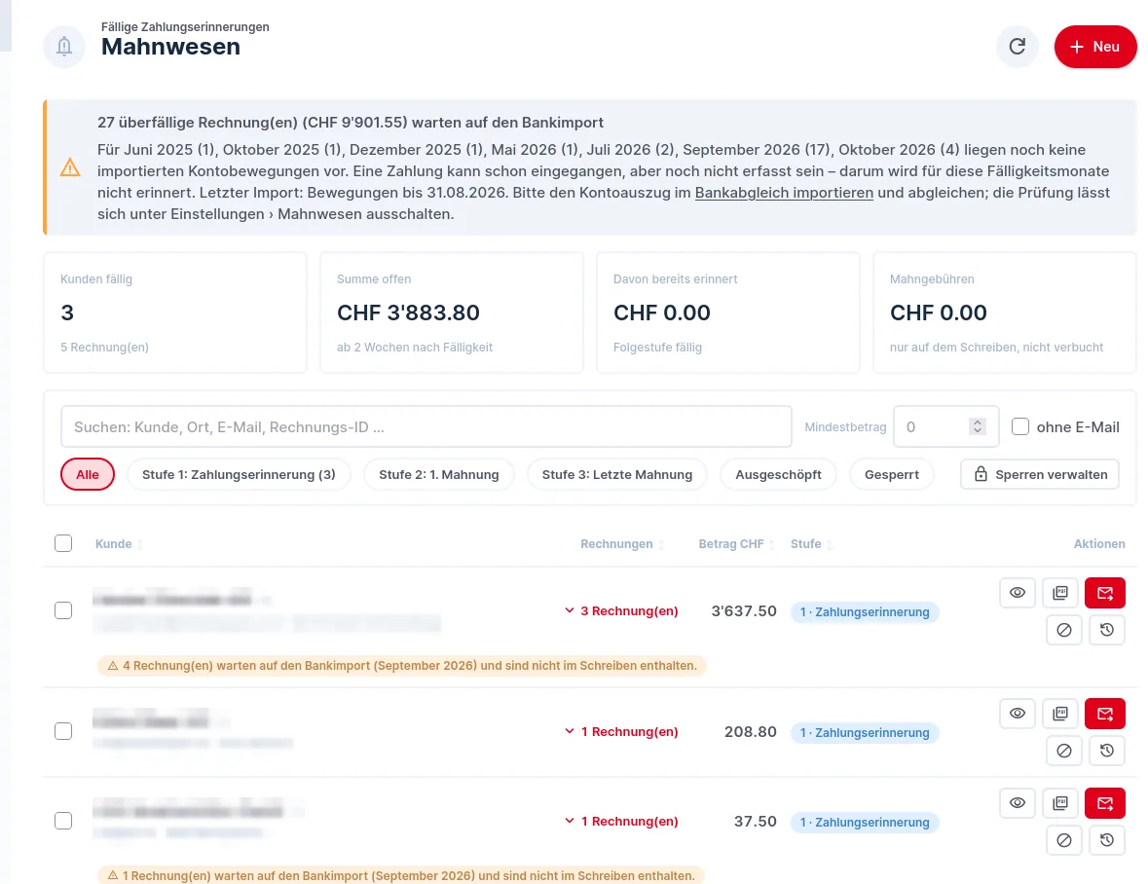Sort by Rechnungen column
The height and width of the screenshot is (884, 1148).
pos(622,543)
